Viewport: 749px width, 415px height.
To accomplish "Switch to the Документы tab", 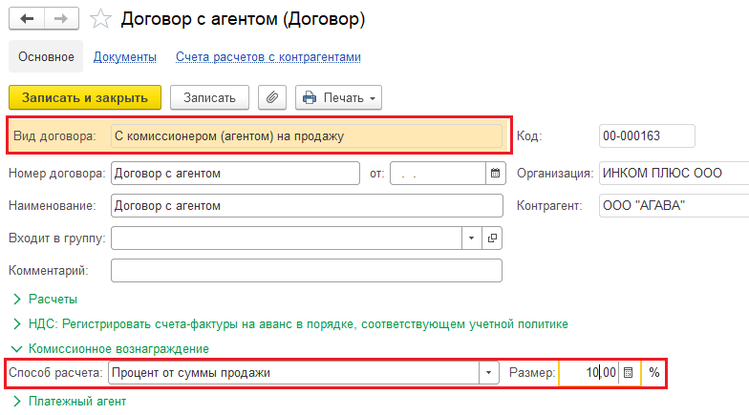I will (125, 57).
